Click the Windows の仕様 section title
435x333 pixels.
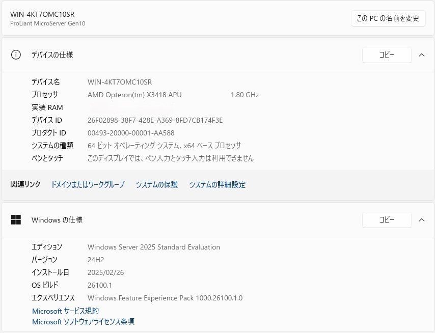57,220
